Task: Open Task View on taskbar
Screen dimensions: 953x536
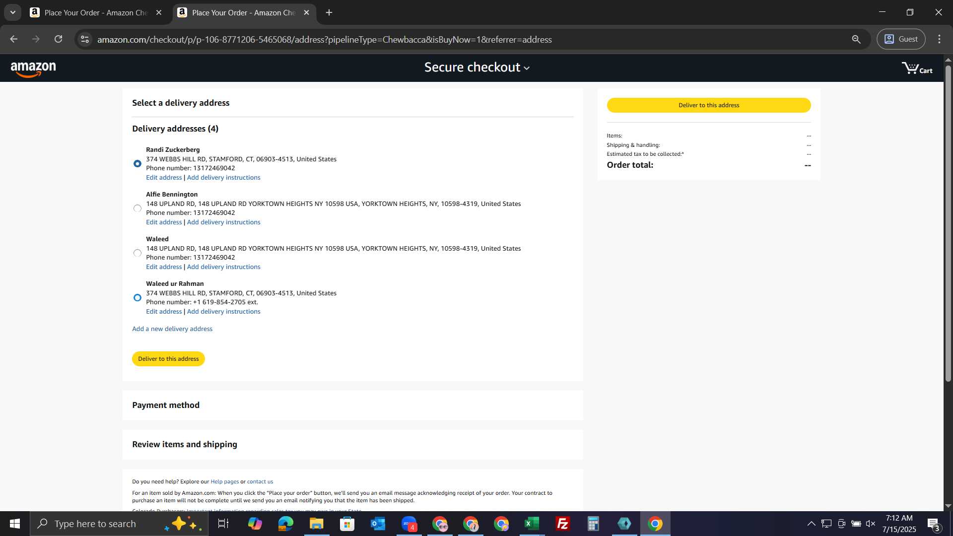Action: [223, 524]
